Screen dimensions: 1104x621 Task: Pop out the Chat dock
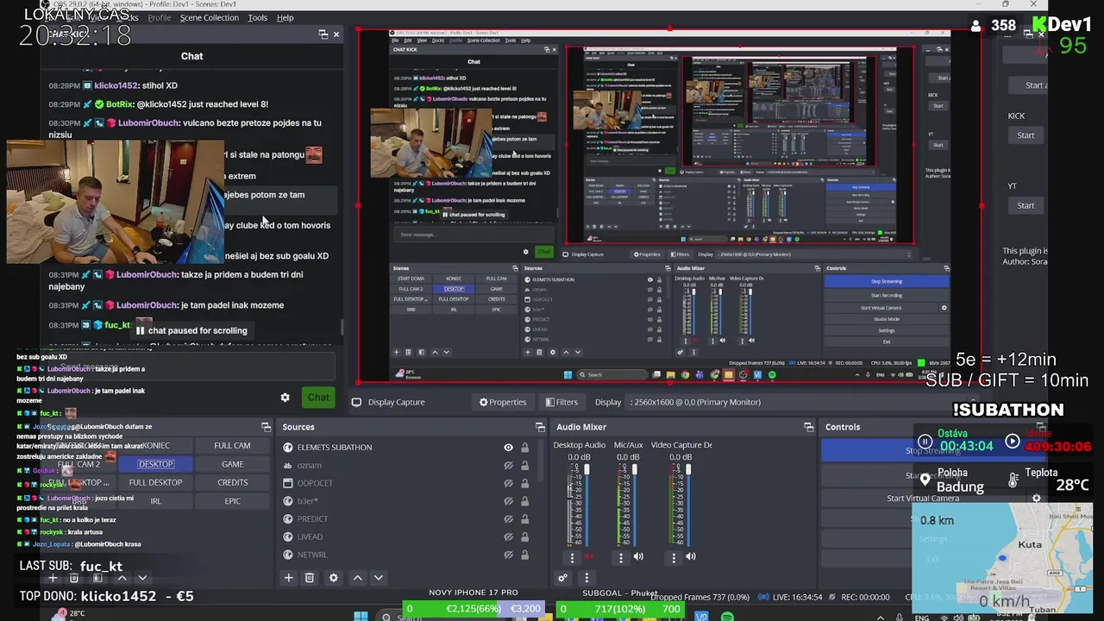pos(323,34)
